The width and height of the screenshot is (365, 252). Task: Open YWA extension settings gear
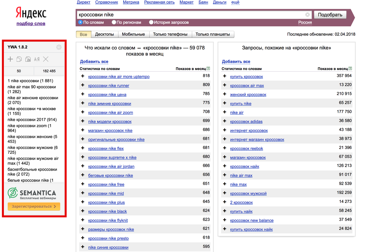pyautogui.click(x=59, y=47)
